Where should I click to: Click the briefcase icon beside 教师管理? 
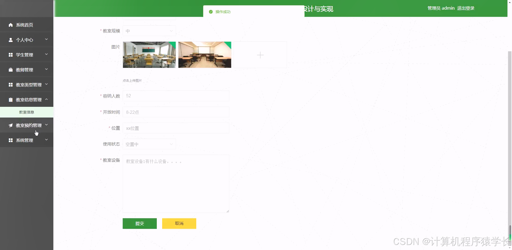pos(11,70)
